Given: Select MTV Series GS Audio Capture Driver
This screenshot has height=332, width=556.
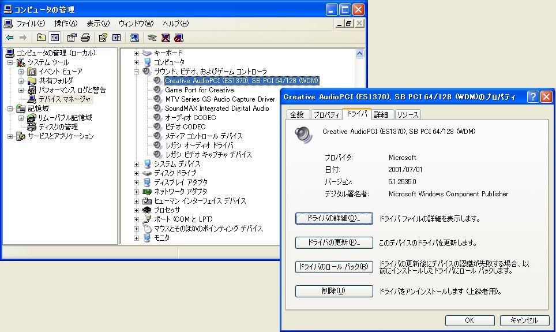Looking at the screenshot, I should tap(220, 99).
